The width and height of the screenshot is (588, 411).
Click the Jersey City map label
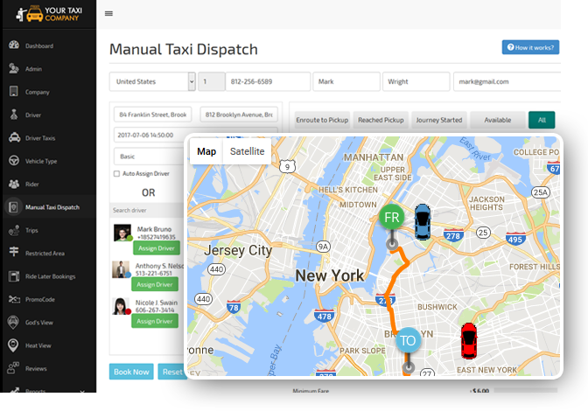tap(238, 250)
